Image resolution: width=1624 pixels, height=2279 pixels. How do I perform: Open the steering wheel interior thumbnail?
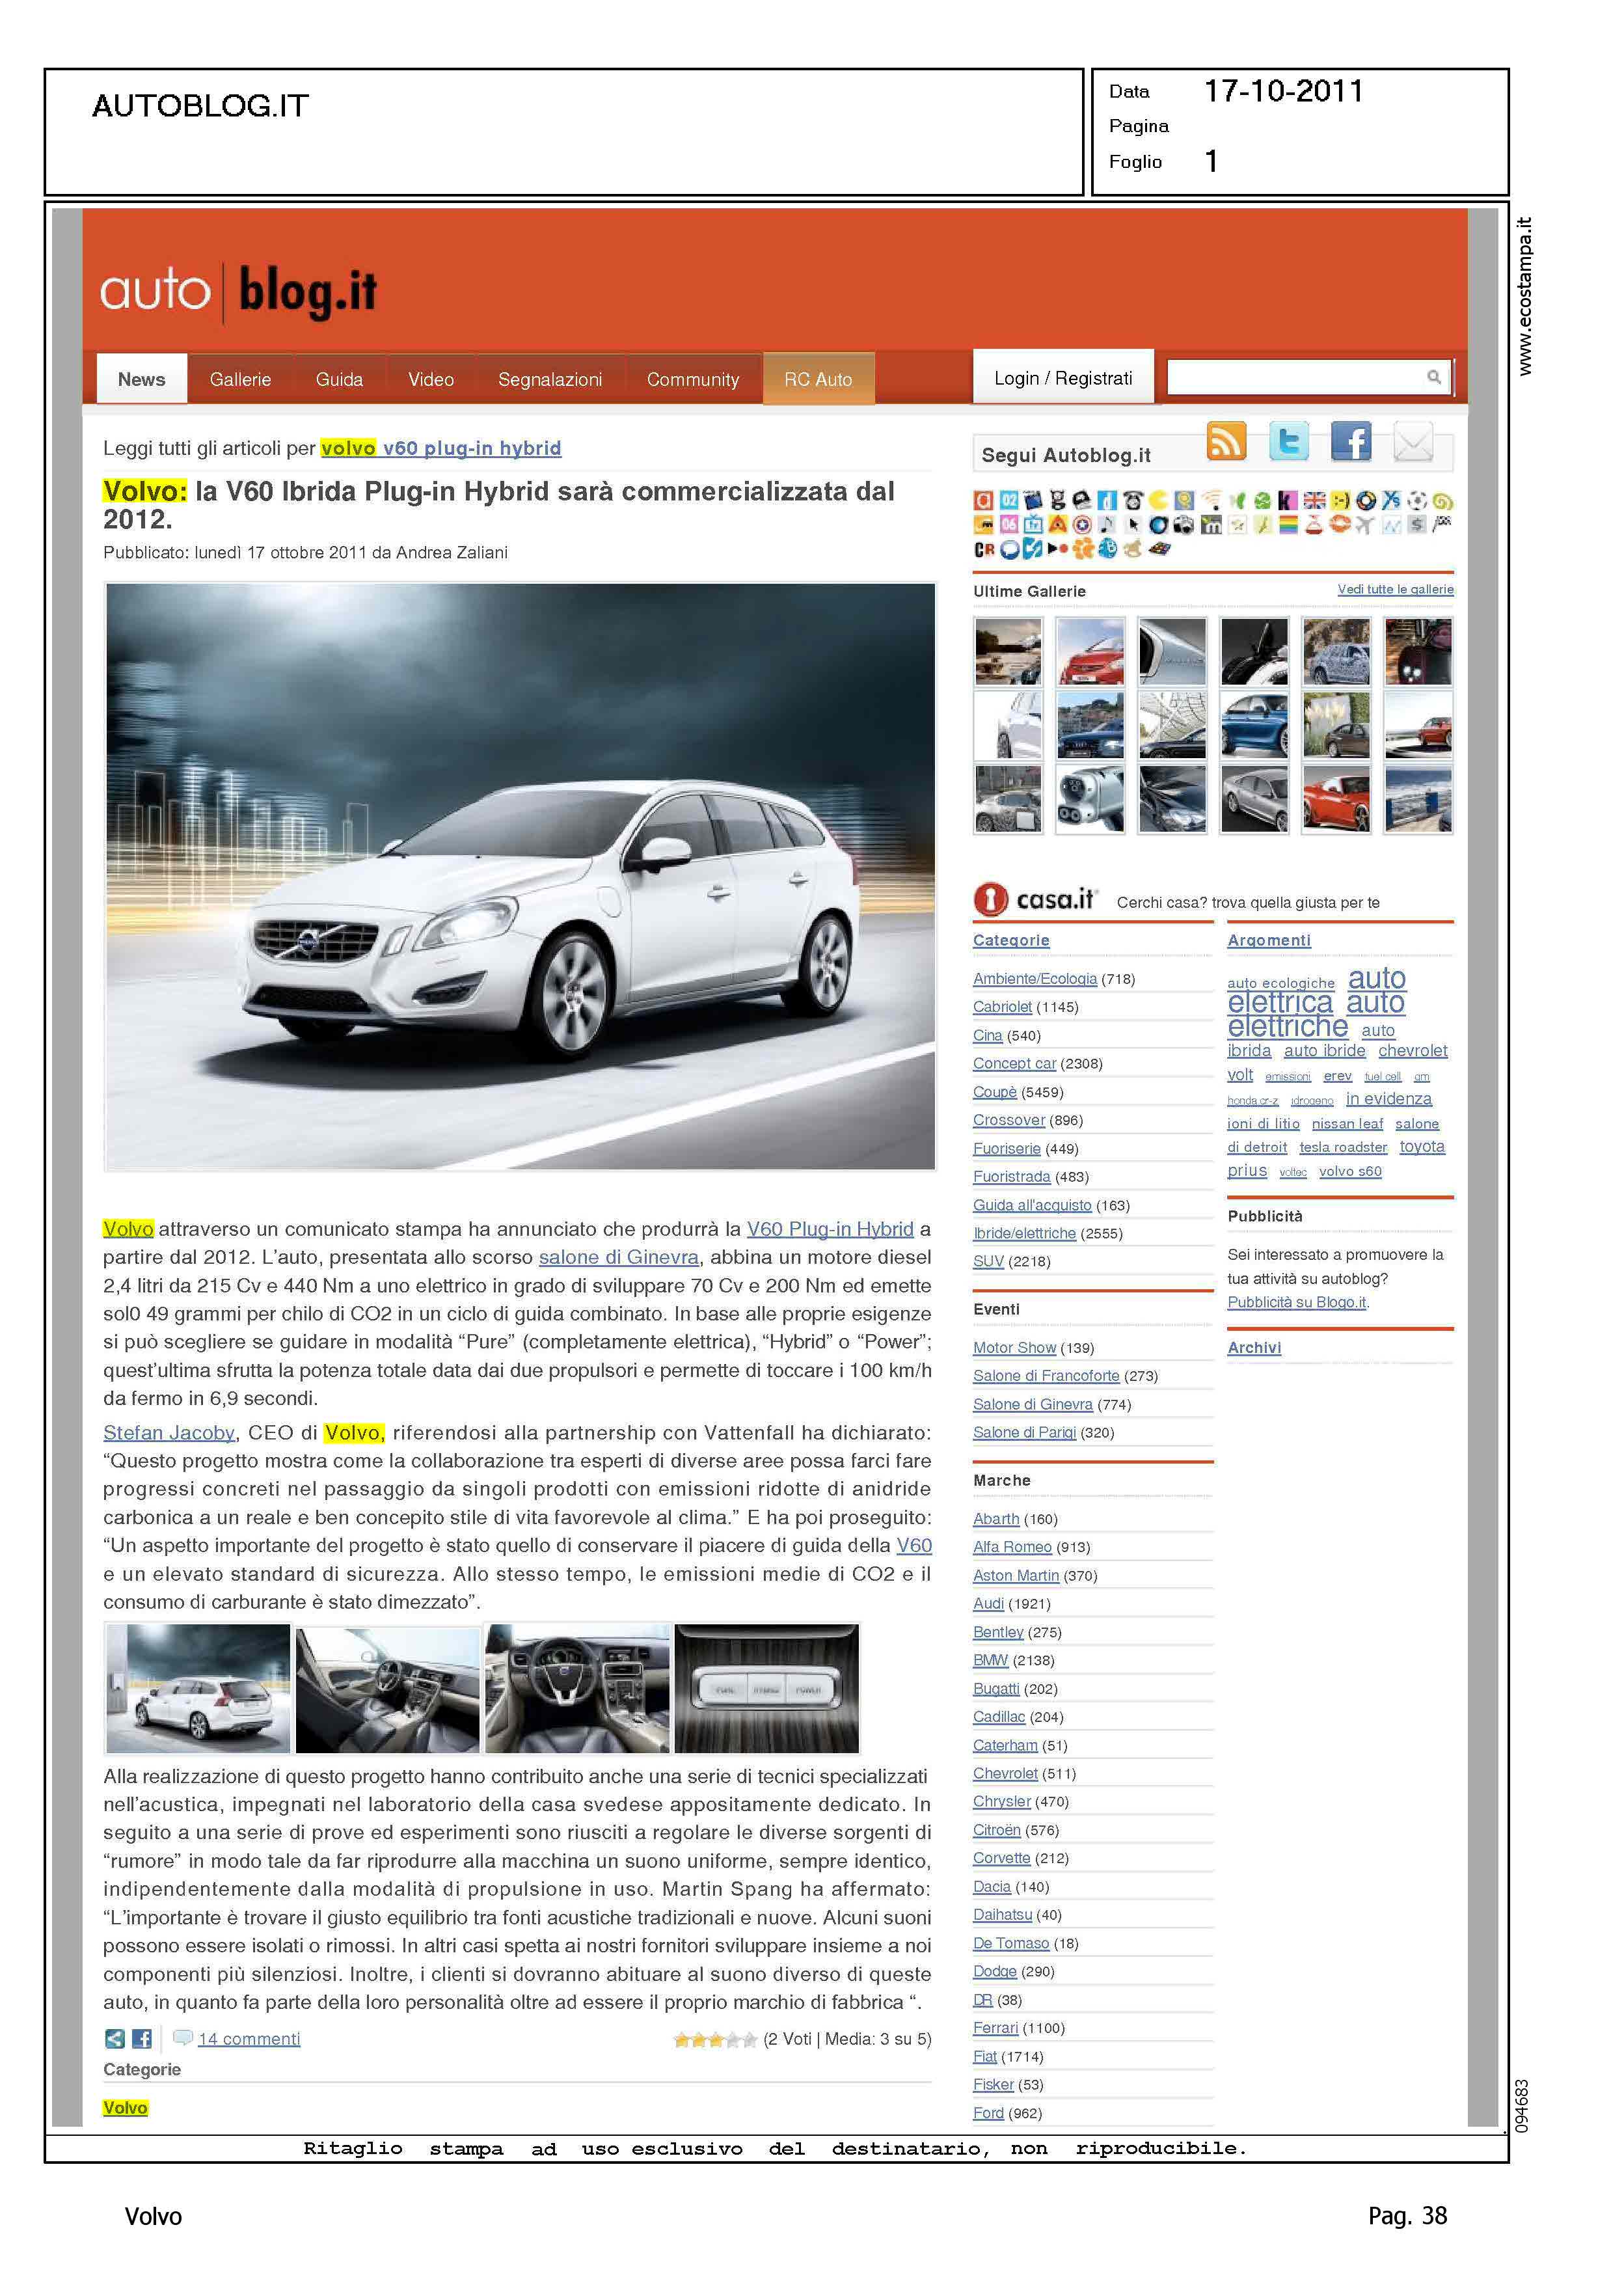point(577,1688)
